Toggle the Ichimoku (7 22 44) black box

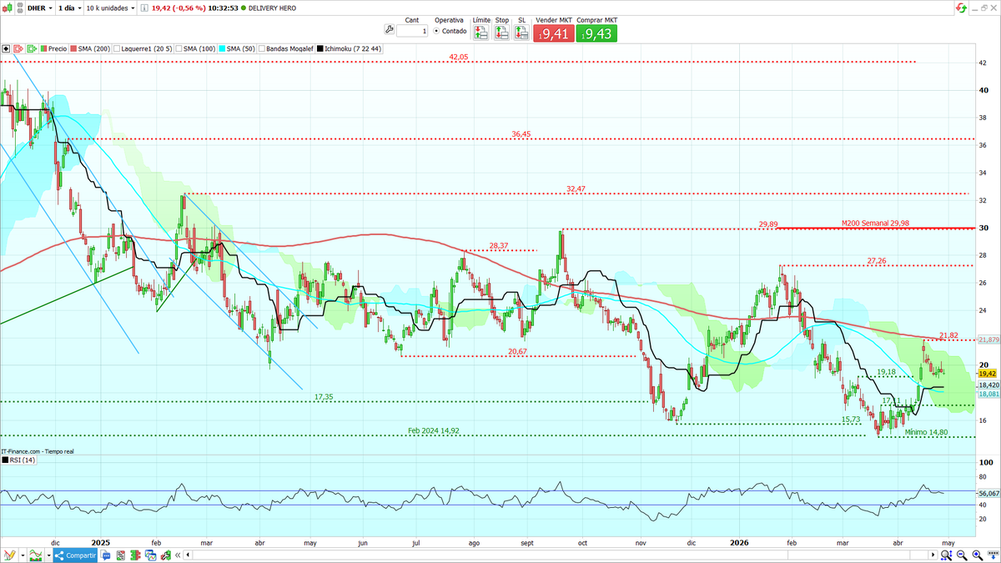[320, 48]
